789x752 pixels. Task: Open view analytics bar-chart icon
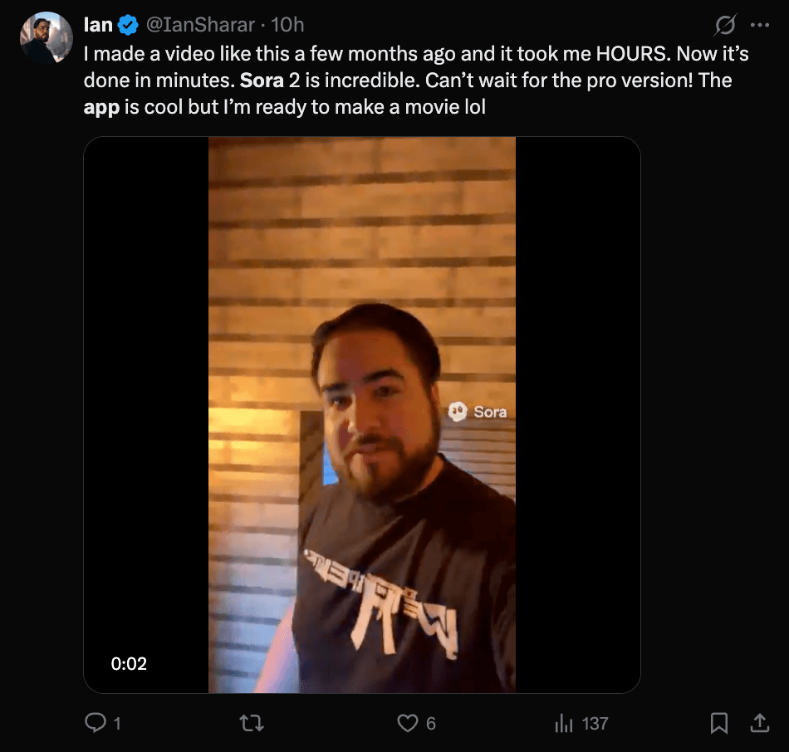[564, 724]
